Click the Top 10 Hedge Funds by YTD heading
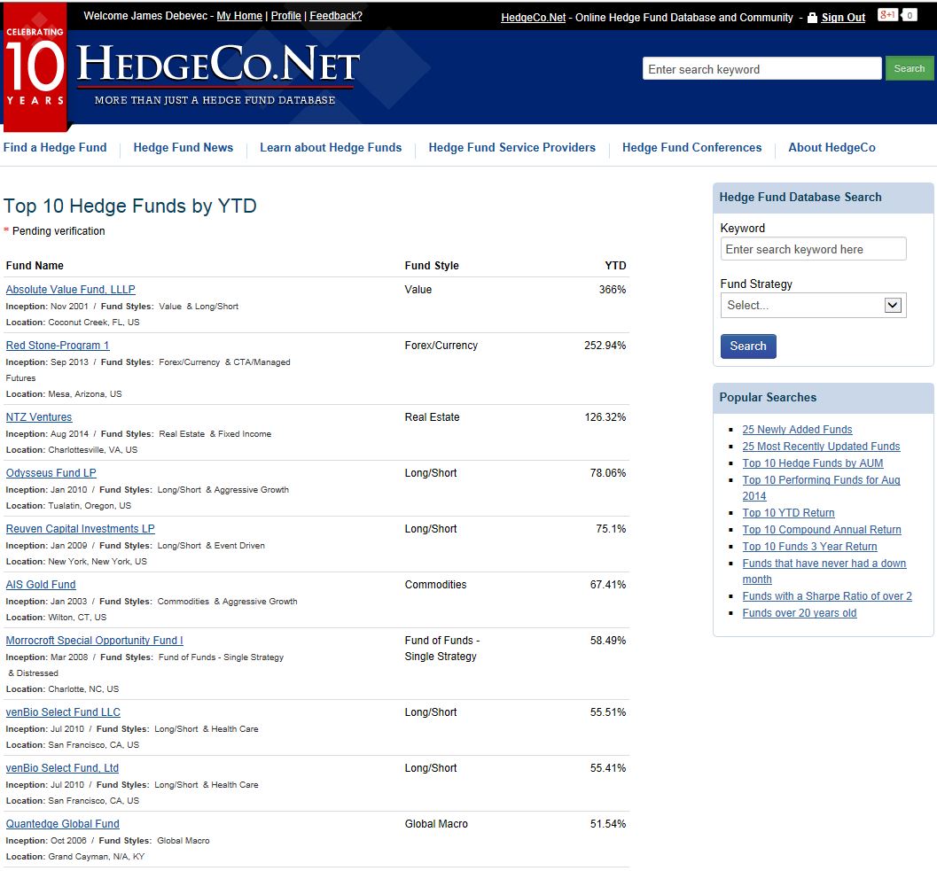937x871 pixels. click(130, 206)
